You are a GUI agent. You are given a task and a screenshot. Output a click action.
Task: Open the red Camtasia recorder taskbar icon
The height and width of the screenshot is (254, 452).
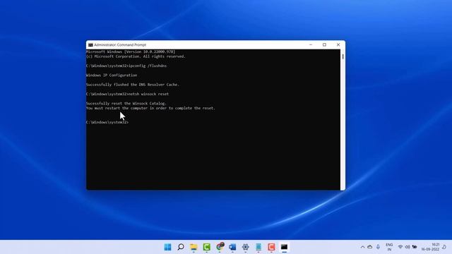point(271,247)
